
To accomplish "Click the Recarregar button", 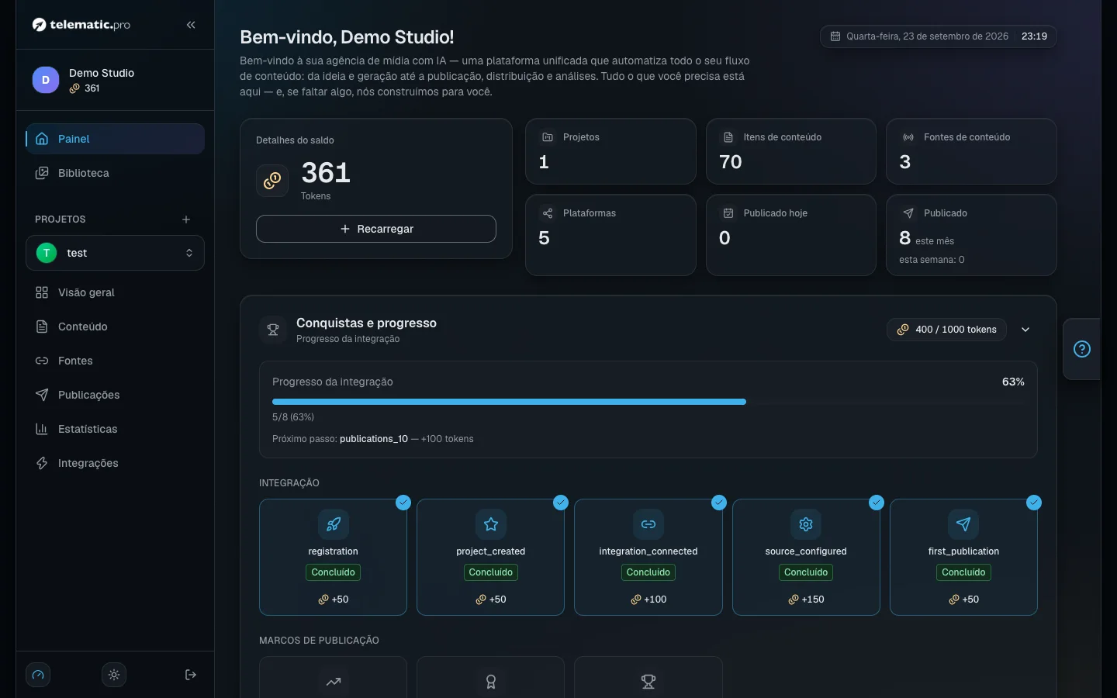I will click(x=376, y=229).
